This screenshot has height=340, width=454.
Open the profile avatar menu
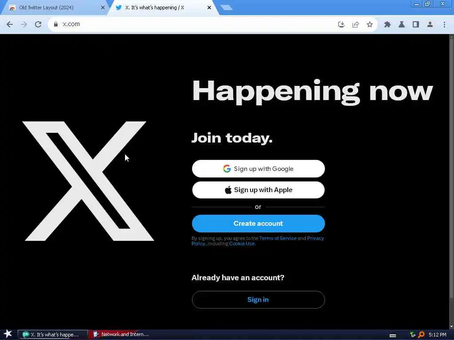point(430,25)
